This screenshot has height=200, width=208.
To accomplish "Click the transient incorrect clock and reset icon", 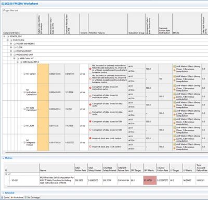I will pyautogui.click(x=90, y=146).
